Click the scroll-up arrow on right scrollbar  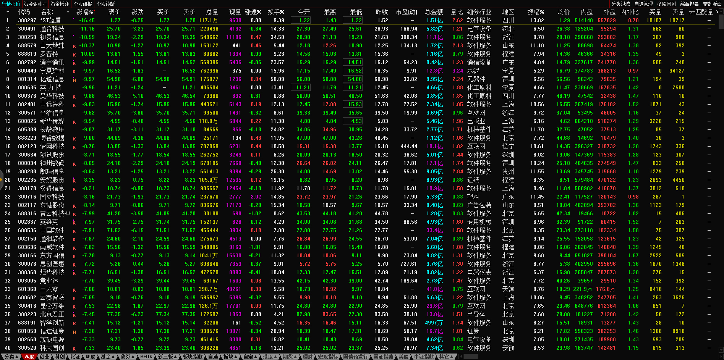[x=721, y=12]
